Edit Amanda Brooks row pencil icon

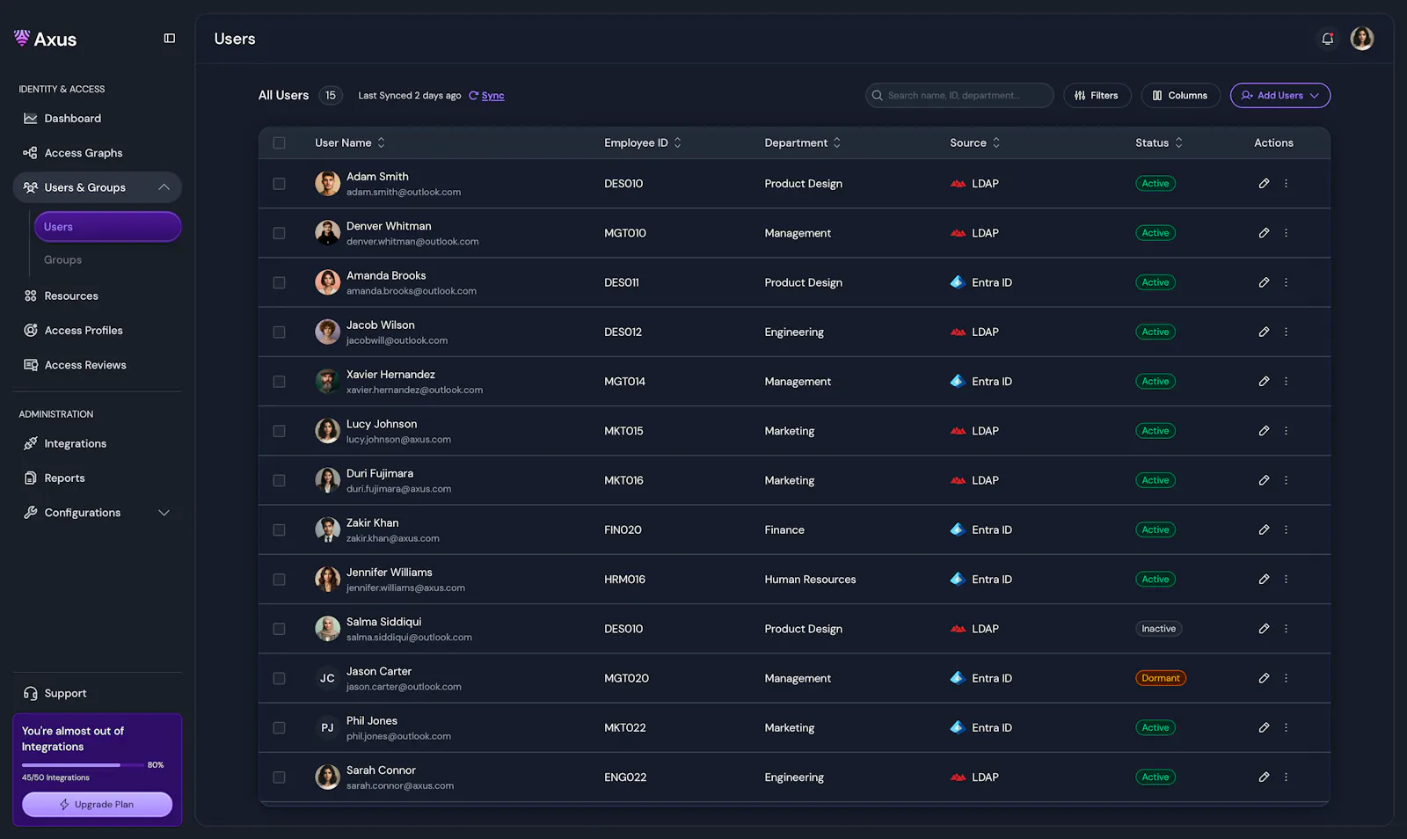pyautogui.click(x=1264, y=282)
